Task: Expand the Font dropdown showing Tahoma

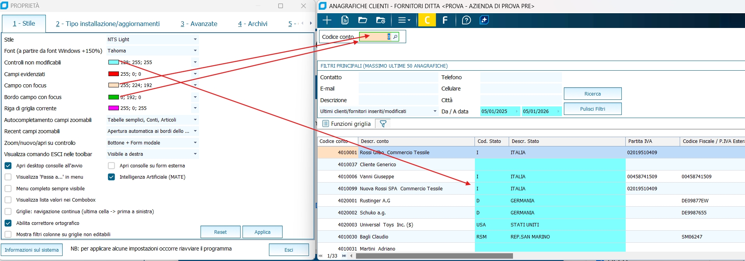Action: [195, 51]
